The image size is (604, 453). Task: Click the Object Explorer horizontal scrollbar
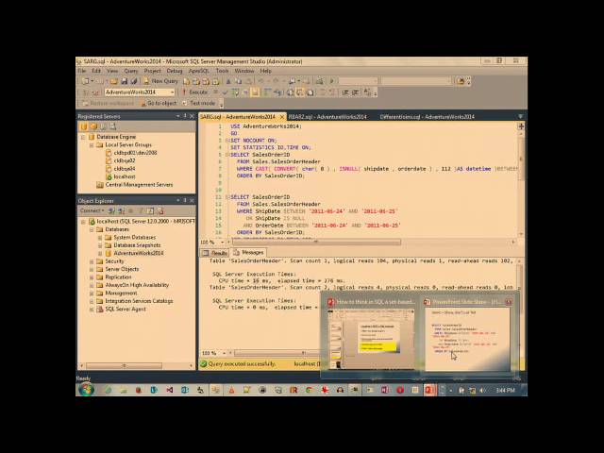[124, 365]
